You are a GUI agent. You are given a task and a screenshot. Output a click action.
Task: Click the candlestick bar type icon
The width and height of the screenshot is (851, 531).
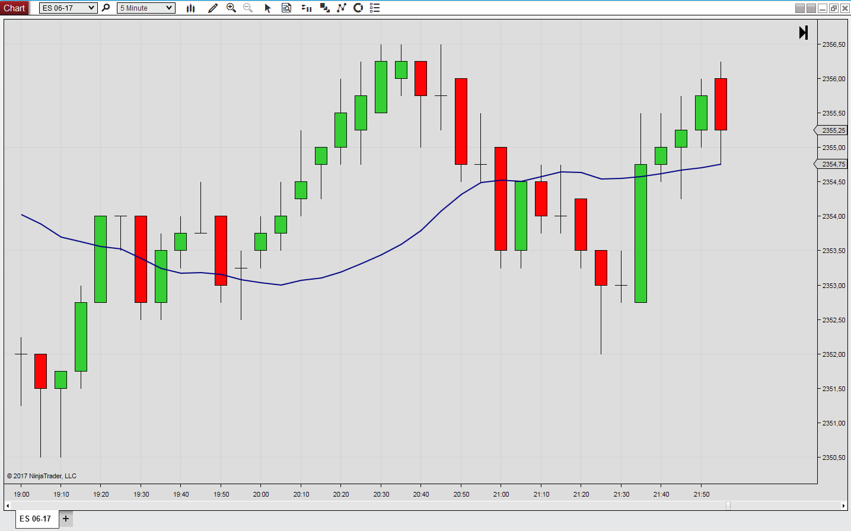point(191,8)
